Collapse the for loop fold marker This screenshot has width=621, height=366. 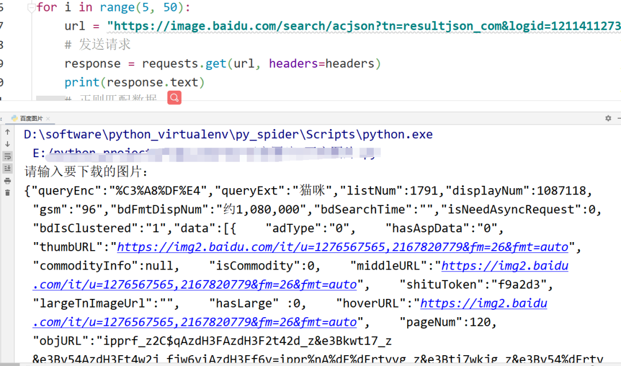click(32, 7)
